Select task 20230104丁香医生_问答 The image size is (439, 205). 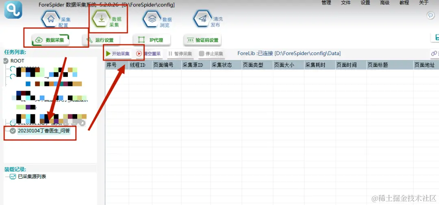43,130
